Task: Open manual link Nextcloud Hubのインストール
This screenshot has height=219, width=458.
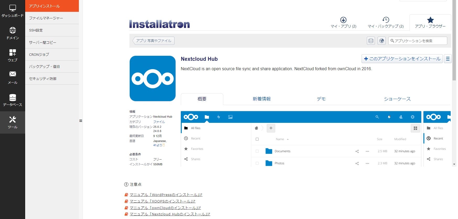Action: [170, 214]
